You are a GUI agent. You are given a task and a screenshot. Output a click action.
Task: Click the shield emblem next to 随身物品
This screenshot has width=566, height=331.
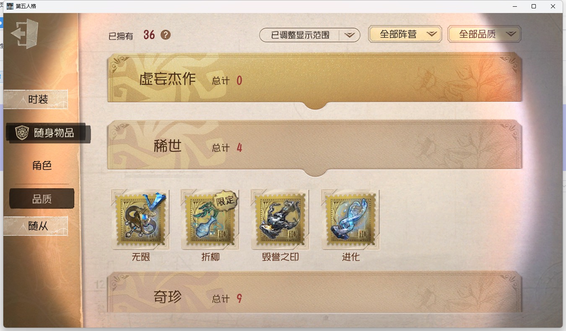pyautogui.click(x=21, y=133)
